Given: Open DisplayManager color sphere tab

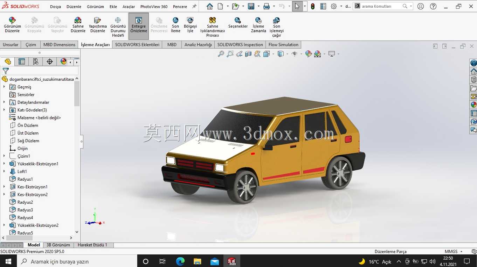Looking at the screenshot, I should click(63, 62).
